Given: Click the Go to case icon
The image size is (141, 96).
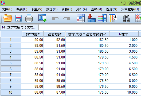Looking at the screenshot, I should click(x=81, y=18).
